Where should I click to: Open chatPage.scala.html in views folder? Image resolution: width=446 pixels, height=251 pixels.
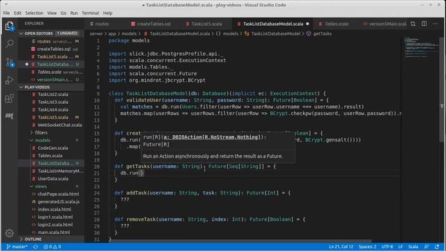click(x=59, y=194)
